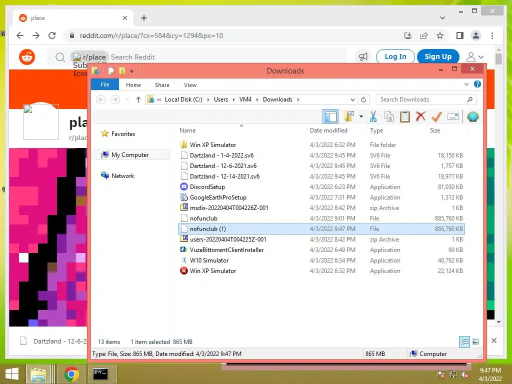Select Network in the navigation pane
Screen dimensions: 512x384
click(x=122, y=175)
